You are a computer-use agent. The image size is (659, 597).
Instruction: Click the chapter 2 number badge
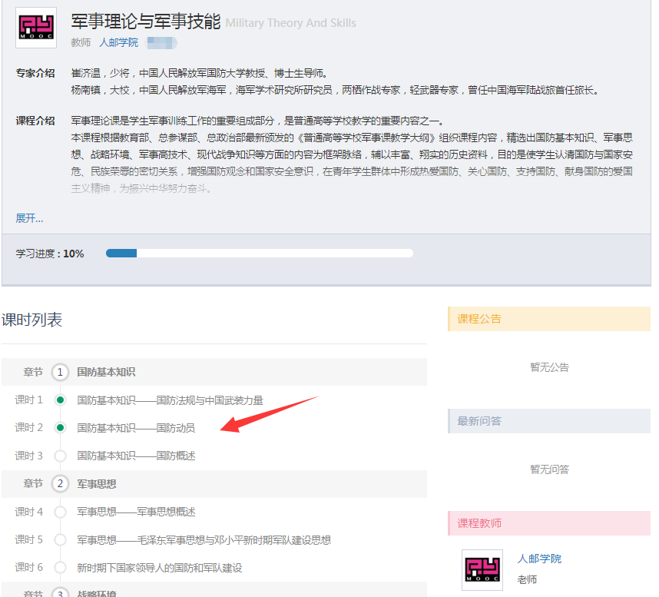[60, 483]
